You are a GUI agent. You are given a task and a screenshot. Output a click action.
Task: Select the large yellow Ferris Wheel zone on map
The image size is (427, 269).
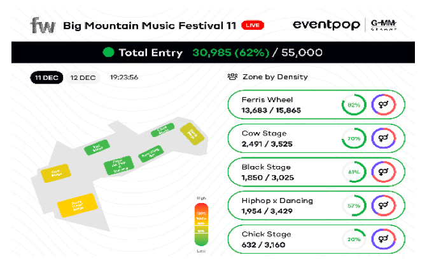(x=78, y=206)
